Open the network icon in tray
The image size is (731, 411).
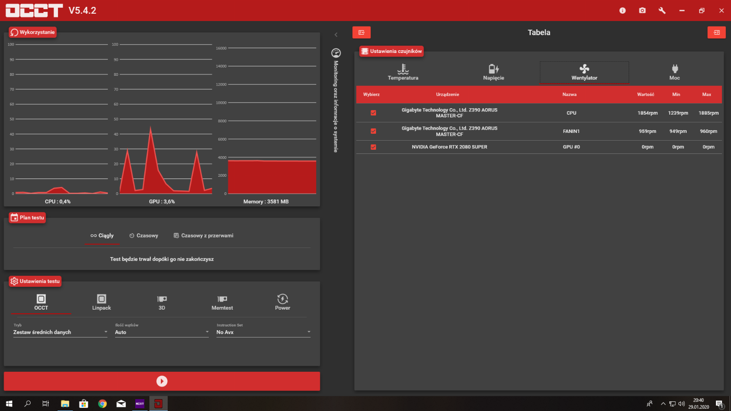(672, 404)
